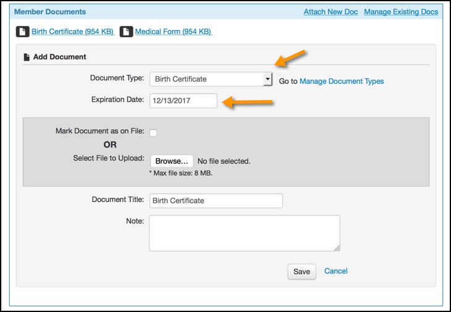Screen dimensions: 451x312
Task: Open Manage Existing Docs link
Action: click(401, 12)
